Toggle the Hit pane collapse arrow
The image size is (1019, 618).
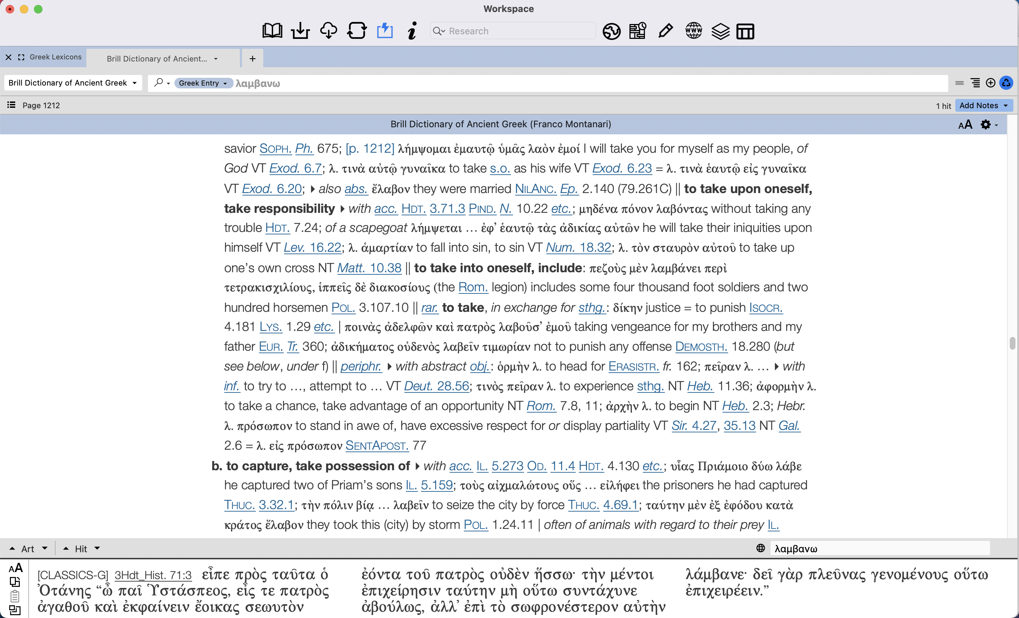(x=66, y=548)
